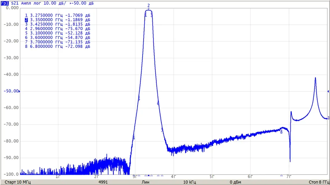Change the Лин sweep type
The height and width of the screenshot is (185, 330).
click(x=145, y=182)
